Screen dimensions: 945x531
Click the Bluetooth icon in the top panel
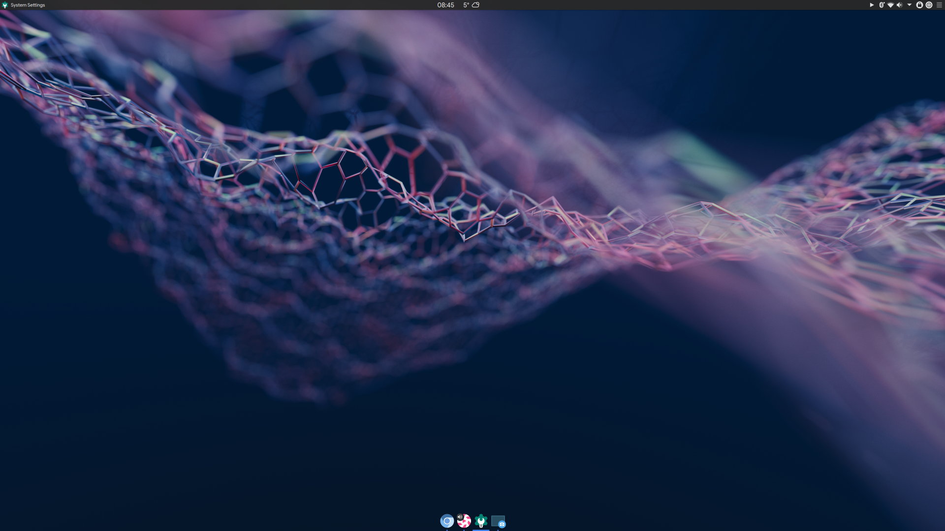tap(882, 5)
